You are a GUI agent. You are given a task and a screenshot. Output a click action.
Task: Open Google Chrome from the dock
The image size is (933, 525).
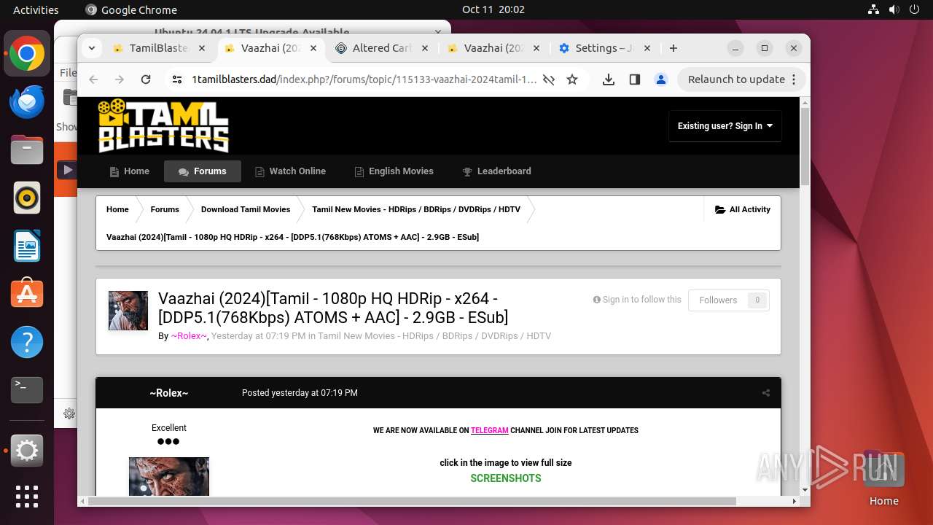coord(27,54)
